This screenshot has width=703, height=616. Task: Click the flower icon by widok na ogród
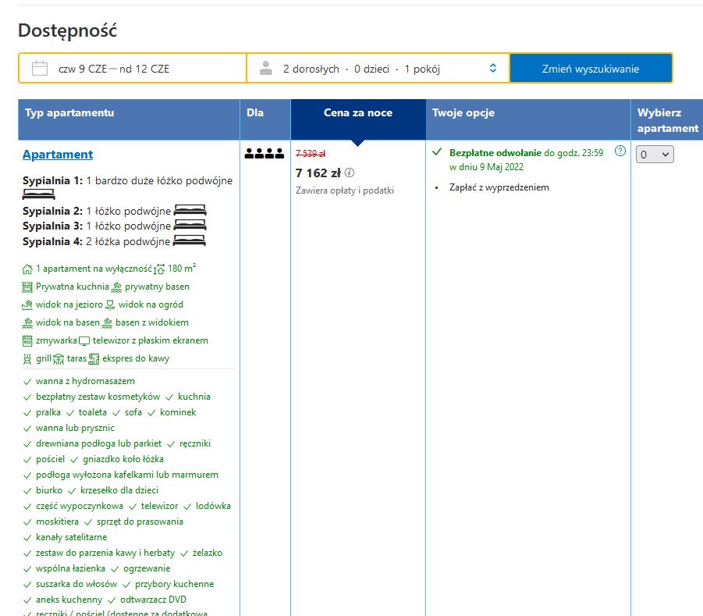(x=110, y=305)
